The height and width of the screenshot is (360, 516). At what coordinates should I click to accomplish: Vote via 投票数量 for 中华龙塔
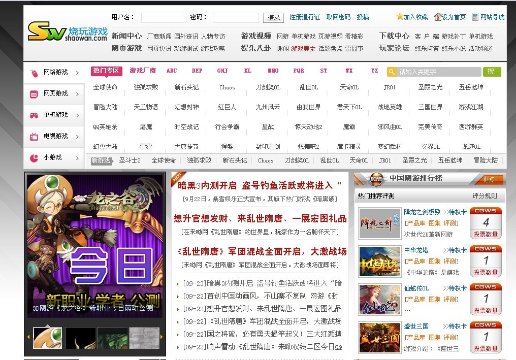(486, 273)
